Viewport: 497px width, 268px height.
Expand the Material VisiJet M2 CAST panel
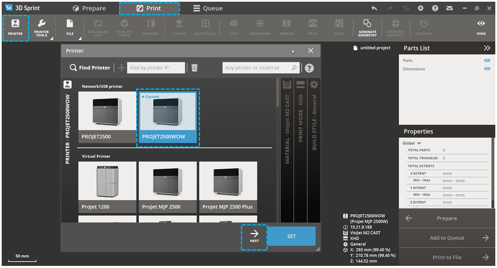click(x=287, y=128)
